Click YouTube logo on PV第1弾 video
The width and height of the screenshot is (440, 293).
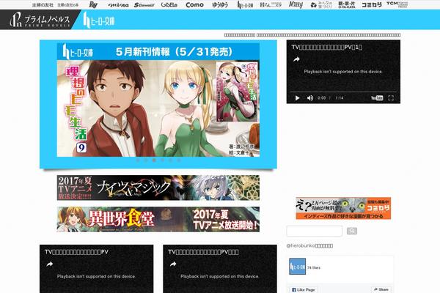coord(377,98)
